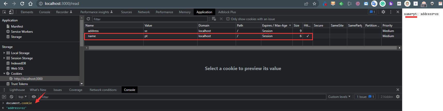
Task: Open drawer three-dot menu beside Lighthouse
Action: coord(4,90)
